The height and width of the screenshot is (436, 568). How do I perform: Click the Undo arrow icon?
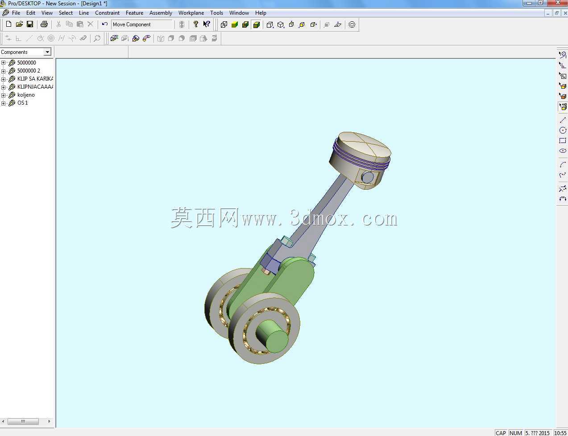105,24
